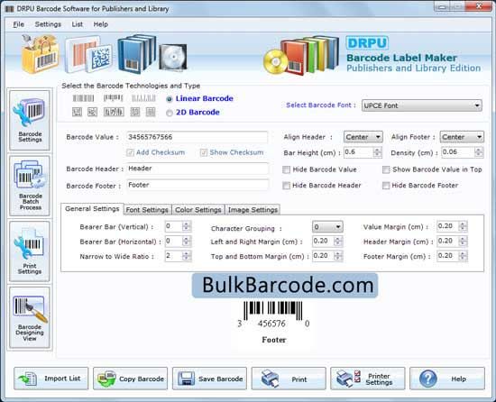Viewport: 496px width, 402px height.
Task: Click the Print button
Action: coord(289,379)
